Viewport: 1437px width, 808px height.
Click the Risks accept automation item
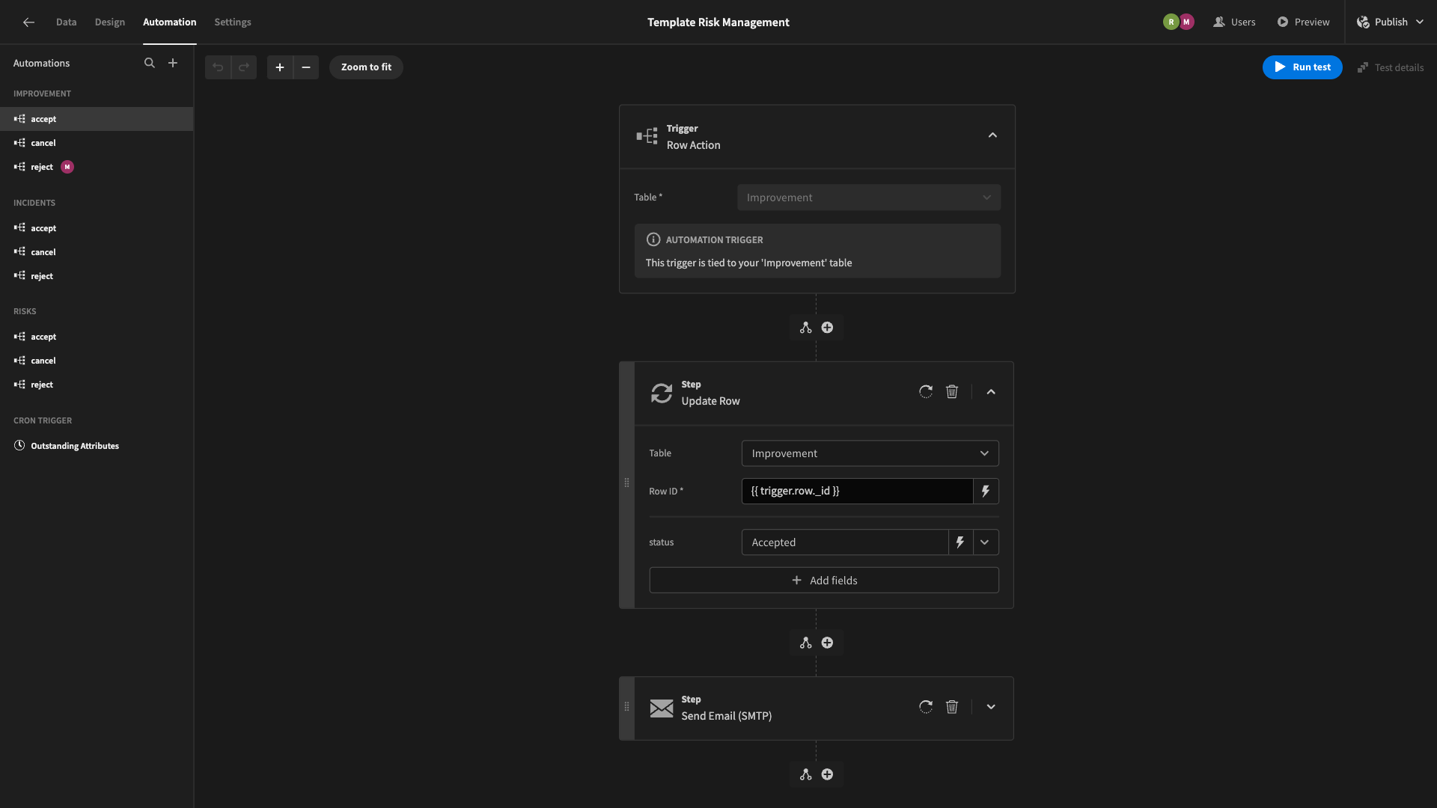[43, 337]
